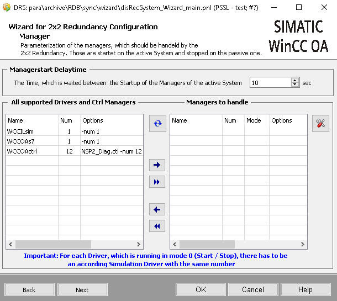Viewport: 337px width, 301px height.
Task: Open Help for the wizard
Action: [305, 289]
